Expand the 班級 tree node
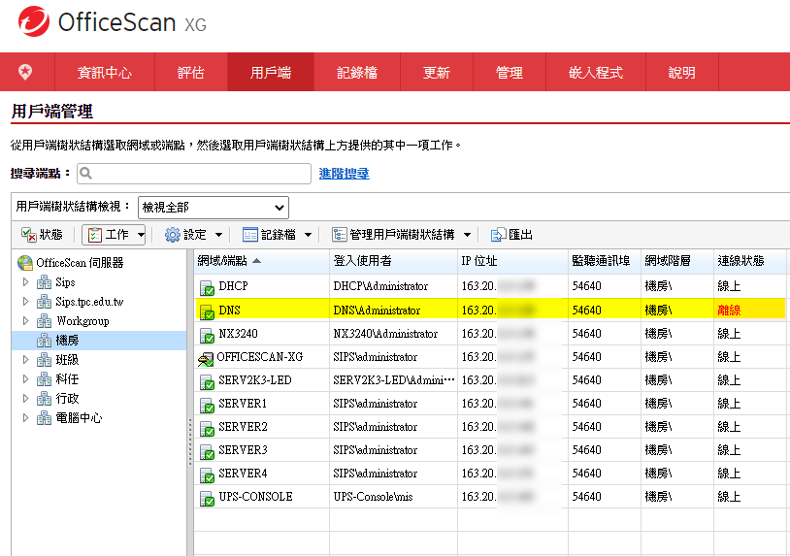This screenshot has width=790, height=556. 25,360
